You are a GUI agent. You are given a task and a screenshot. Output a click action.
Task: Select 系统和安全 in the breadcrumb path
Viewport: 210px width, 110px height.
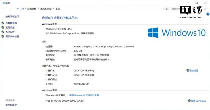point(46,9)
